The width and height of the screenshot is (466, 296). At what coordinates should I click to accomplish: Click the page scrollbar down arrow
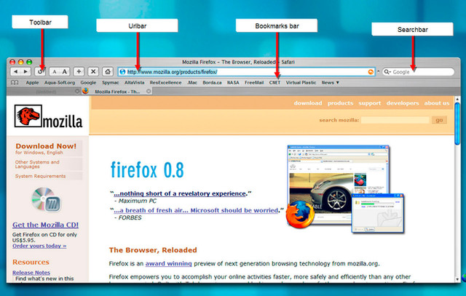click(x=457, y=279)
